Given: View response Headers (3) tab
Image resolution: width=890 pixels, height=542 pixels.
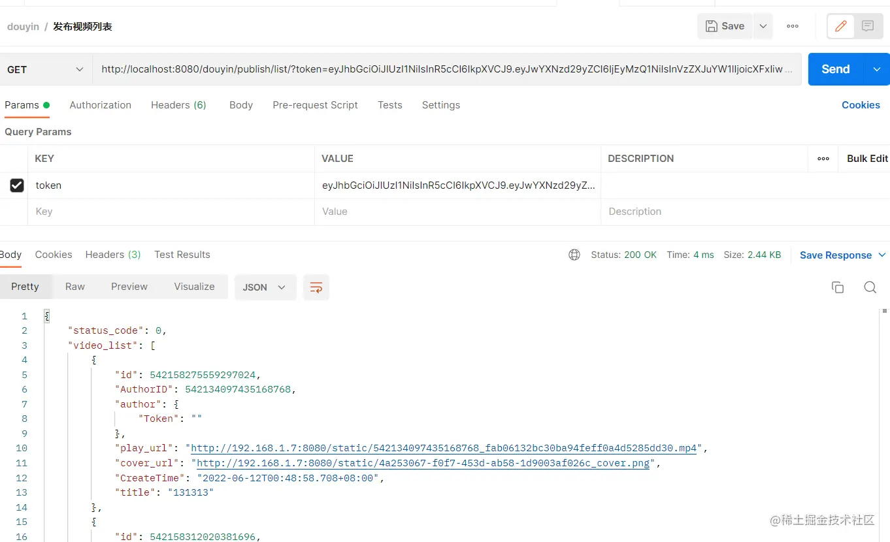Looking at the screenshot, I should pyautogui.click(x=113, y=255).
